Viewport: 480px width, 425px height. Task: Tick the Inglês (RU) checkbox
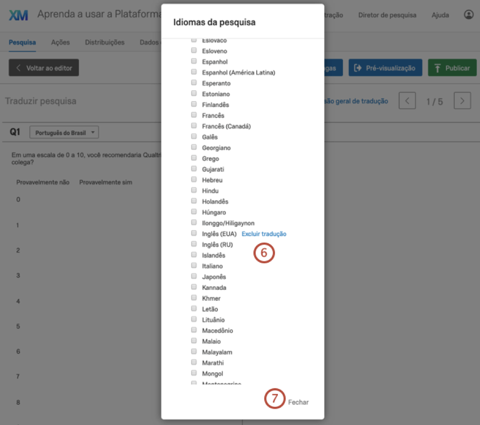click(x=194, y=245)
